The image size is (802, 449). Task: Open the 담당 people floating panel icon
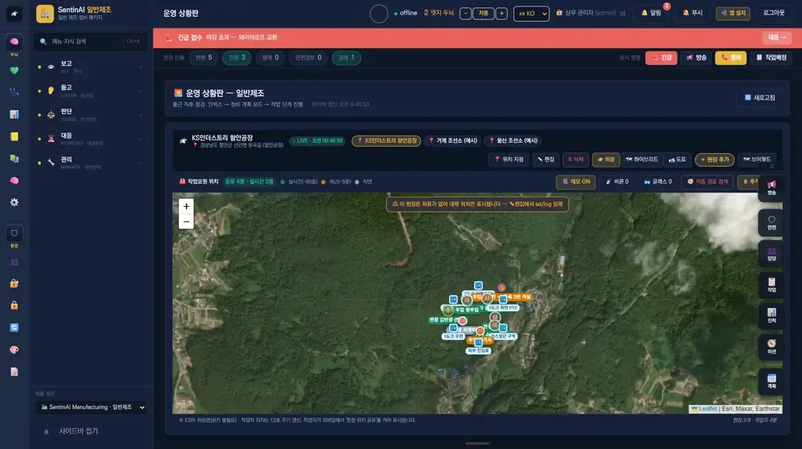[x=772, y=253]
